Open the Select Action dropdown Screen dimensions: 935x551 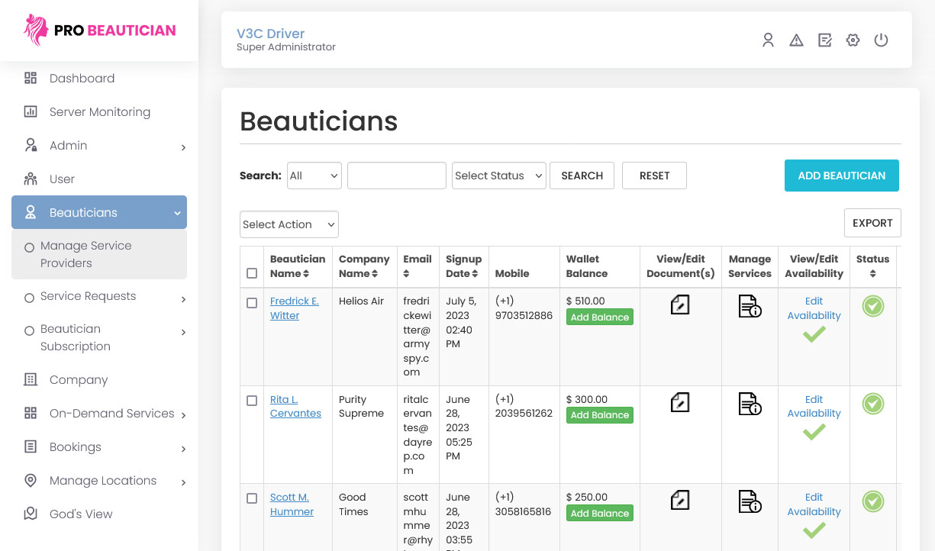pyautogui.click(x=289, y=224)
